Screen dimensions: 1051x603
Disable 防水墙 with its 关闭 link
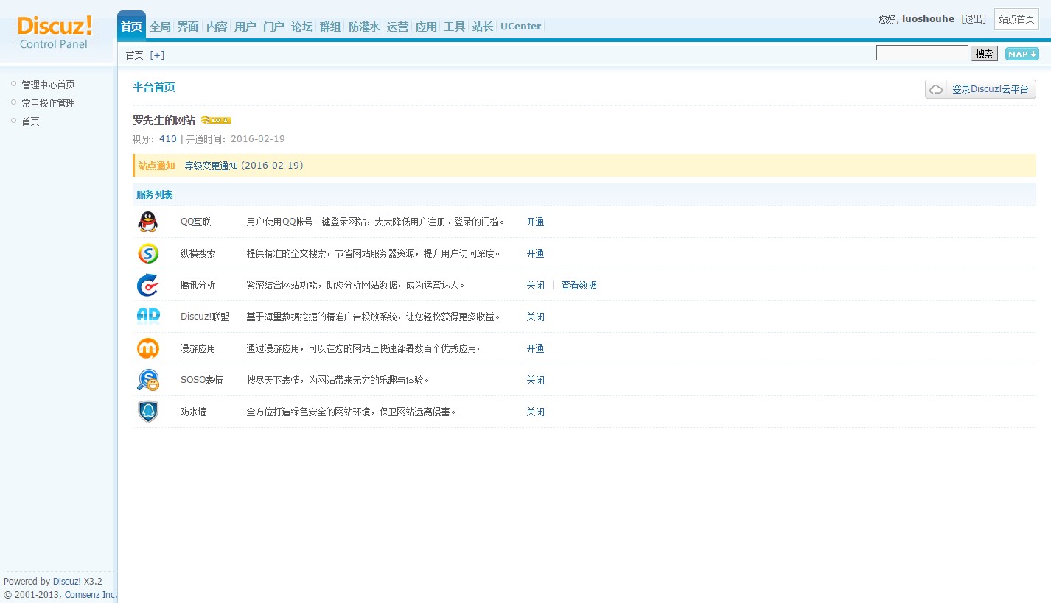pos(535,412)
